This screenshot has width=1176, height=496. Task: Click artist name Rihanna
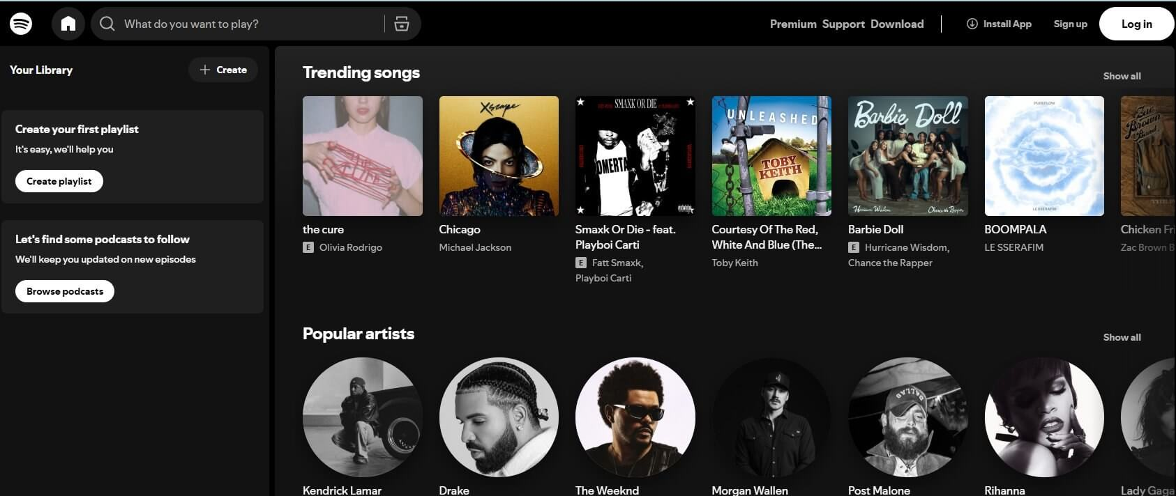point(1004,490)
